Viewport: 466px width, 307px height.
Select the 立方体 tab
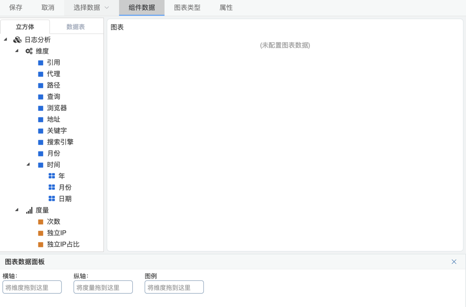click(25, 27)
